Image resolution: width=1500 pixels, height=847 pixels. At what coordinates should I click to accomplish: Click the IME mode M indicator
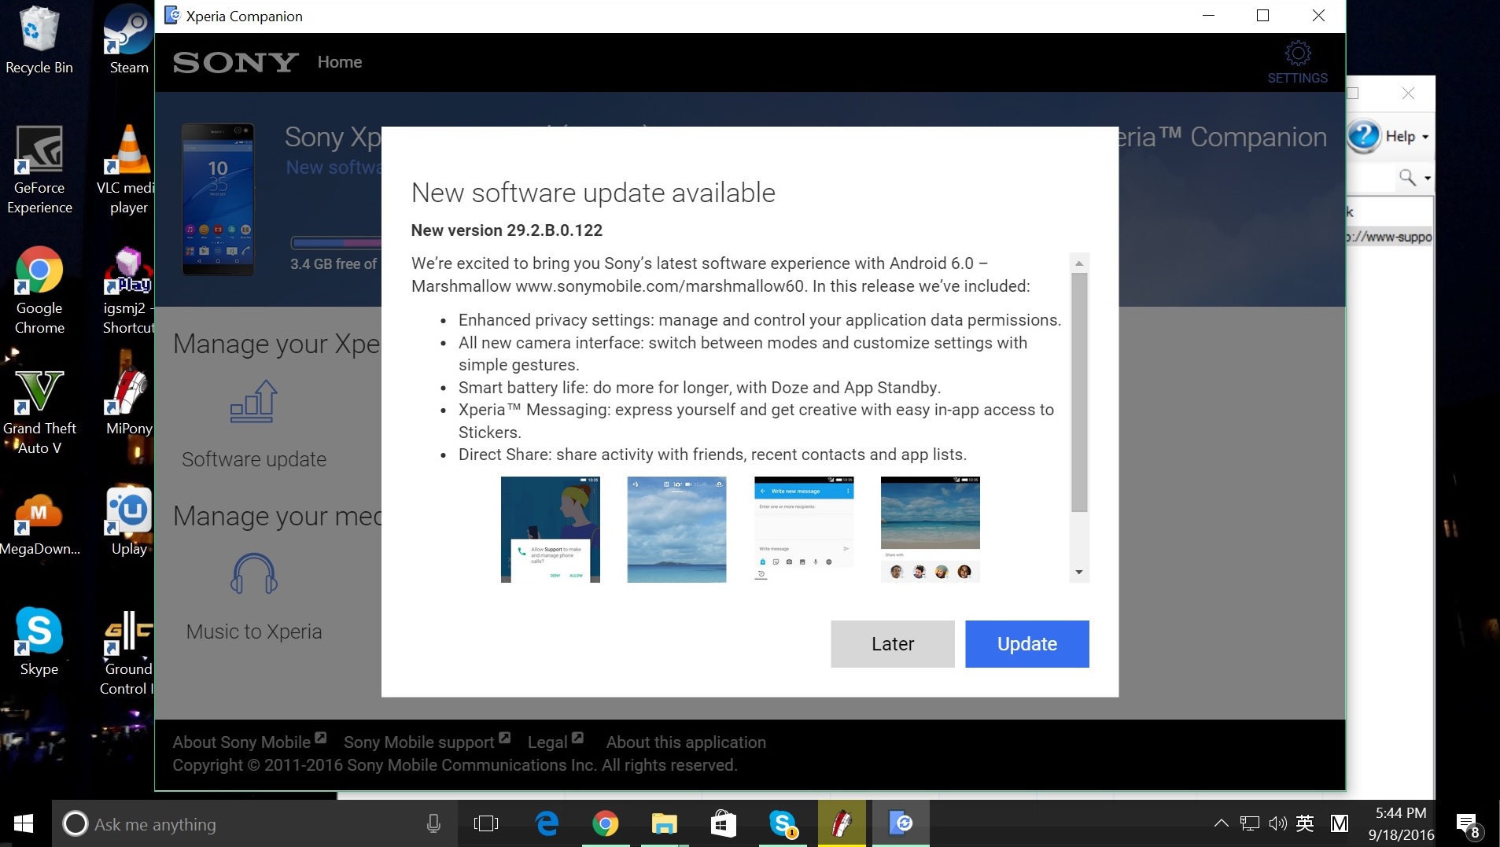(1340, 823)
